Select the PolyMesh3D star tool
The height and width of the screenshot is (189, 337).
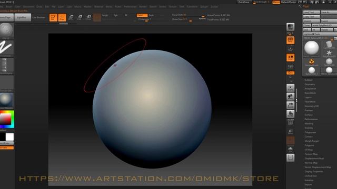pyautogui.click(x=329, y=54)
